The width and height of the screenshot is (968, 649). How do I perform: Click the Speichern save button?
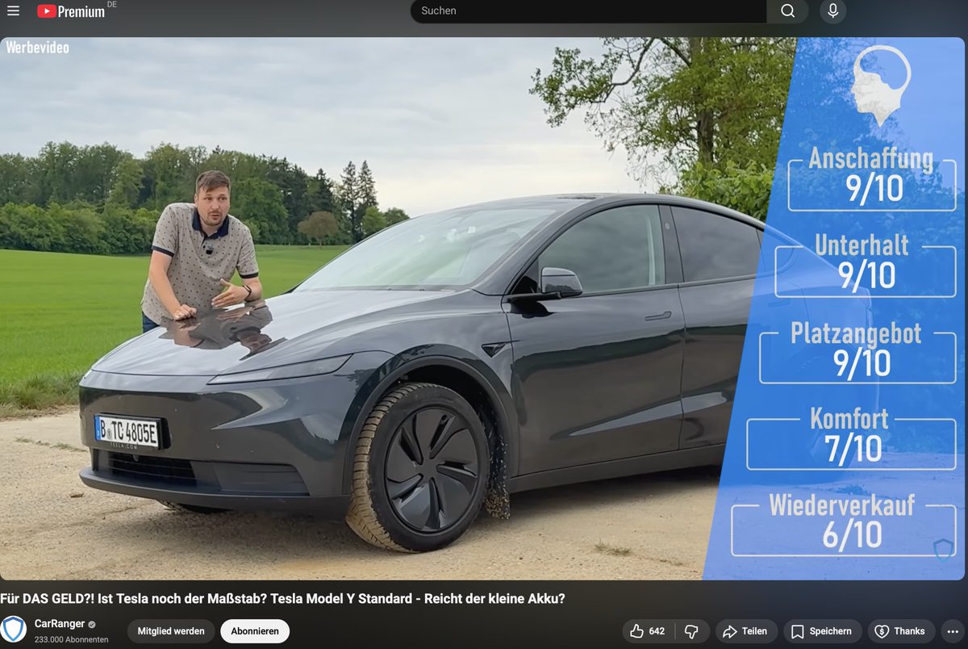tap(823, 631)
